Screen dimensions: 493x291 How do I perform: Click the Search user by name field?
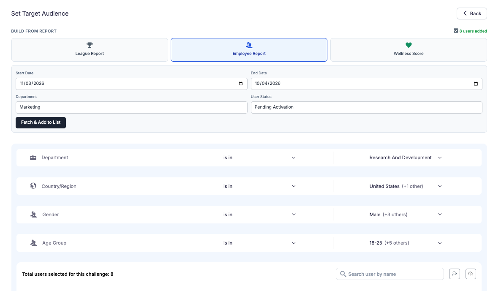(389, 274)
